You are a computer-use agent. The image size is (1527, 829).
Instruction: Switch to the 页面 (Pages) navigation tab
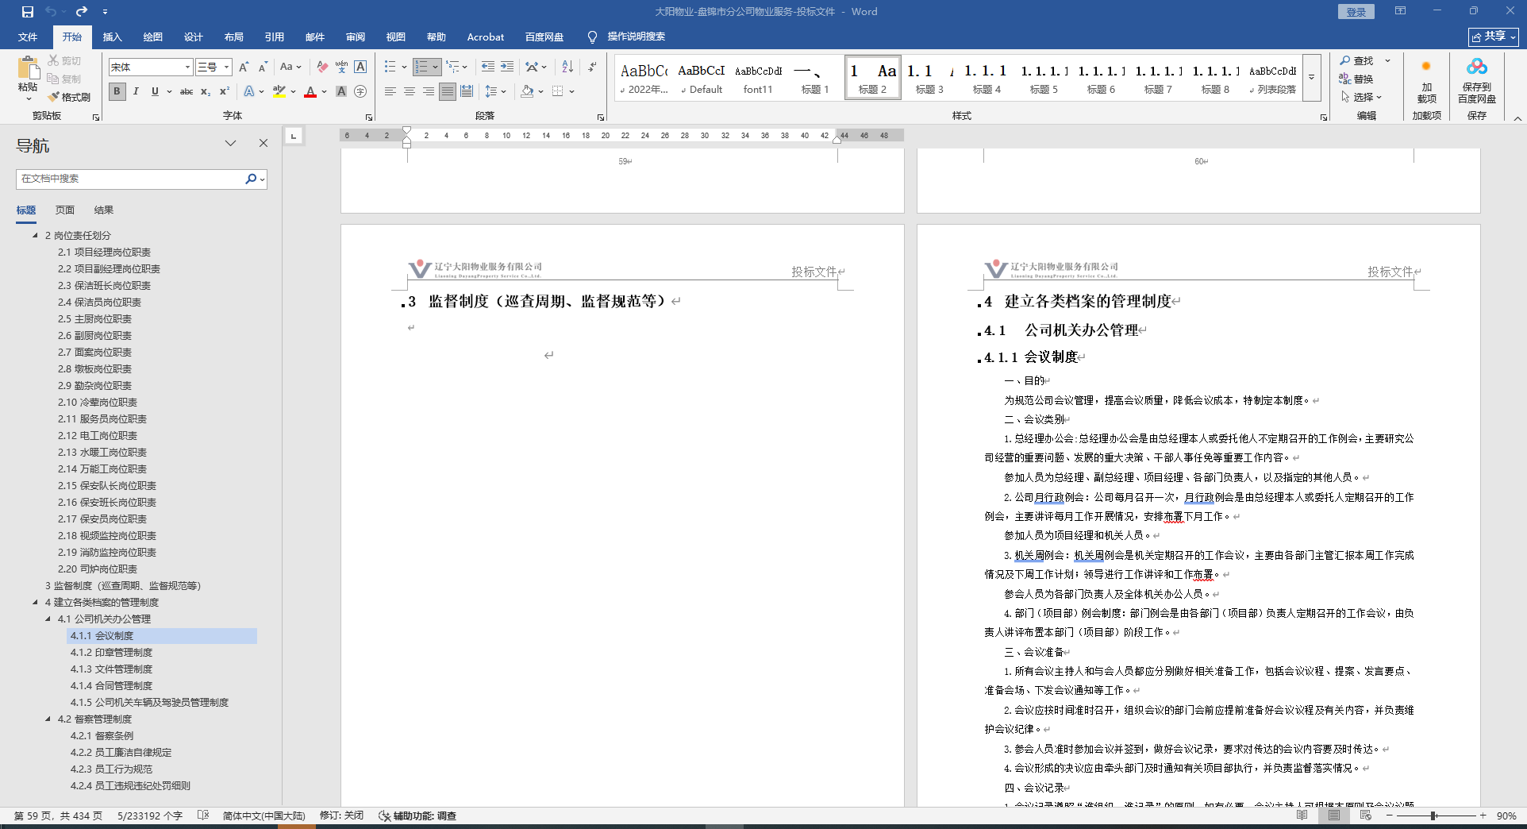(x=65, y=210)
